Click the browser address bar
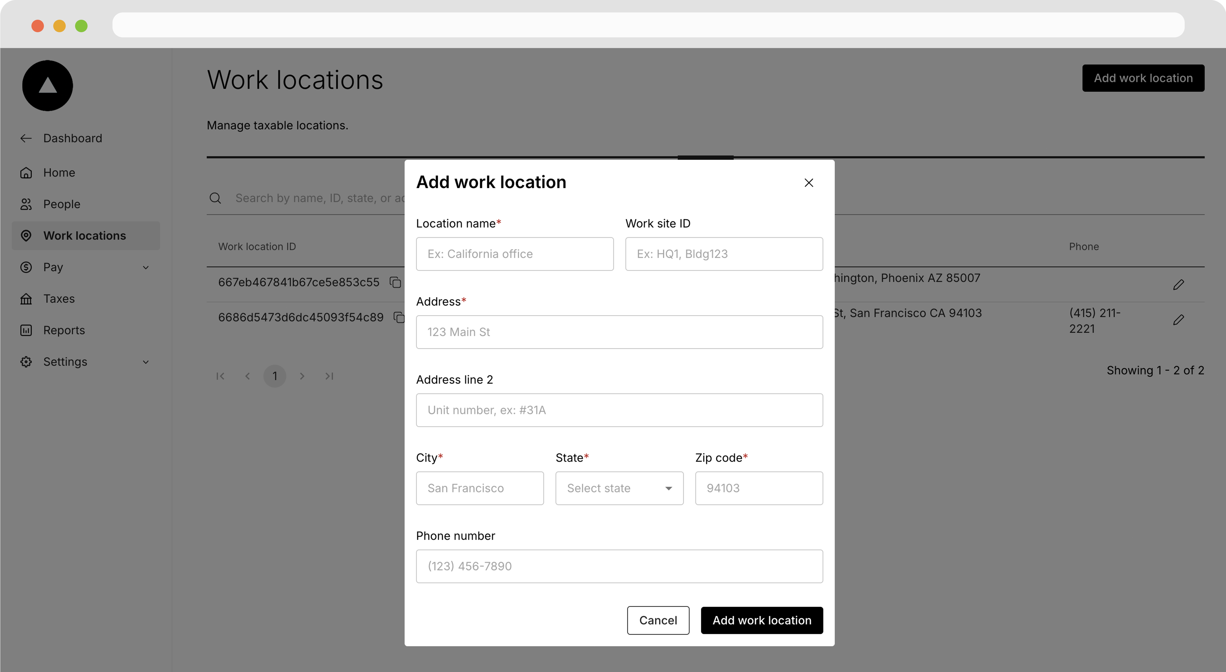The width and height of the screenshot is (1226, 672). (x=648, y=25)
